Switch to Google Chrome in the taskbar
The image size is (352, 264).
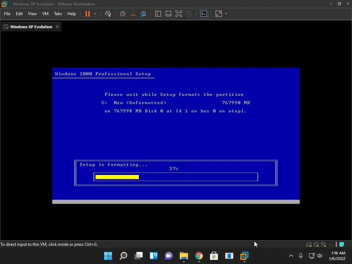coord(199,256)
